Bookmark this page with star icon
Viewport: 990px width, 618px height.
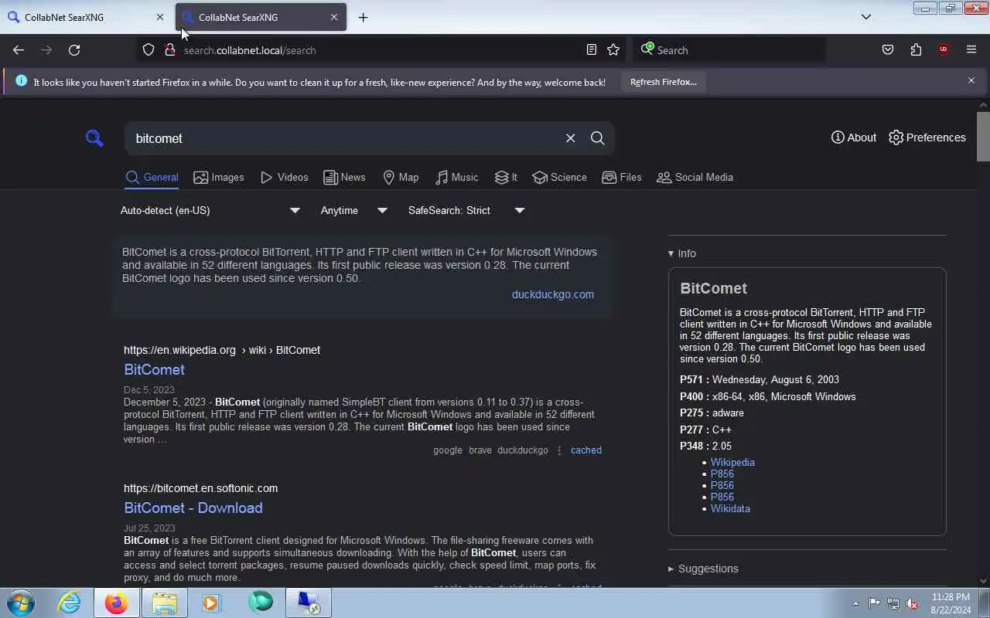613,50
